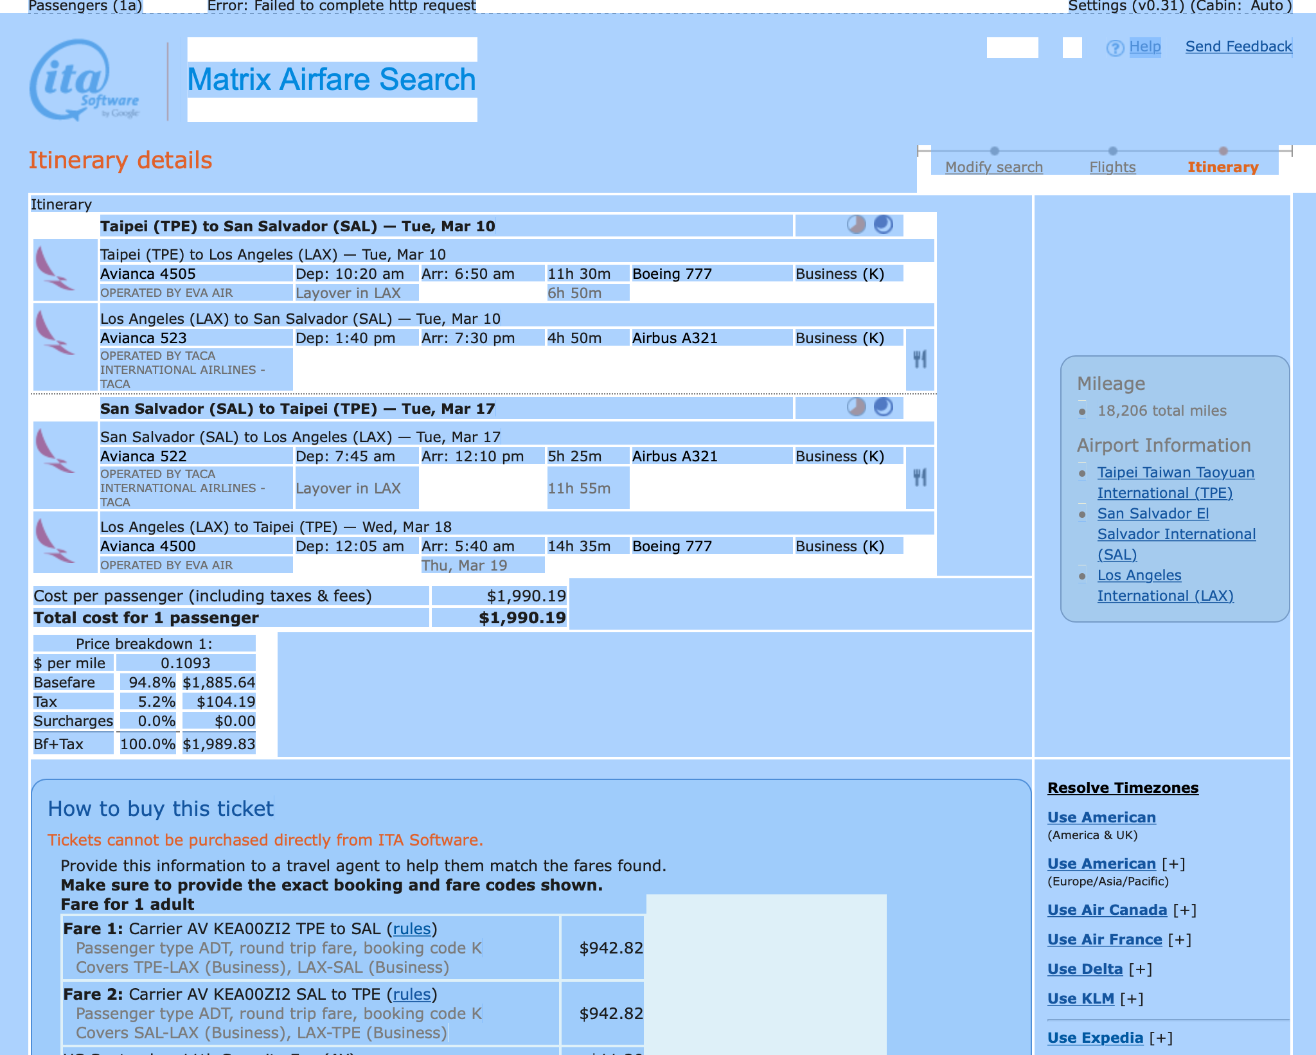
Task: Open the Send Feedback link
Action: point(1238,47)
